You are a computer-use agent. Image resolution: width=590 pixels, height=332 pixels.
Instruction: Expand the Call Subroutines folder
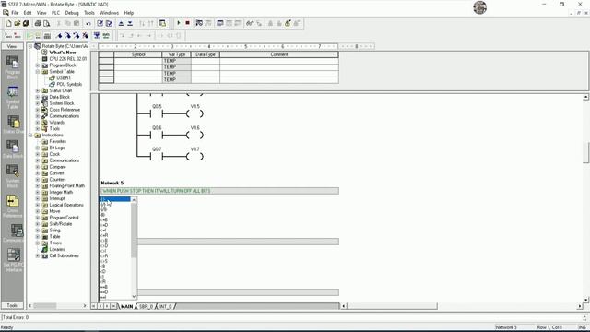(38, 256)
